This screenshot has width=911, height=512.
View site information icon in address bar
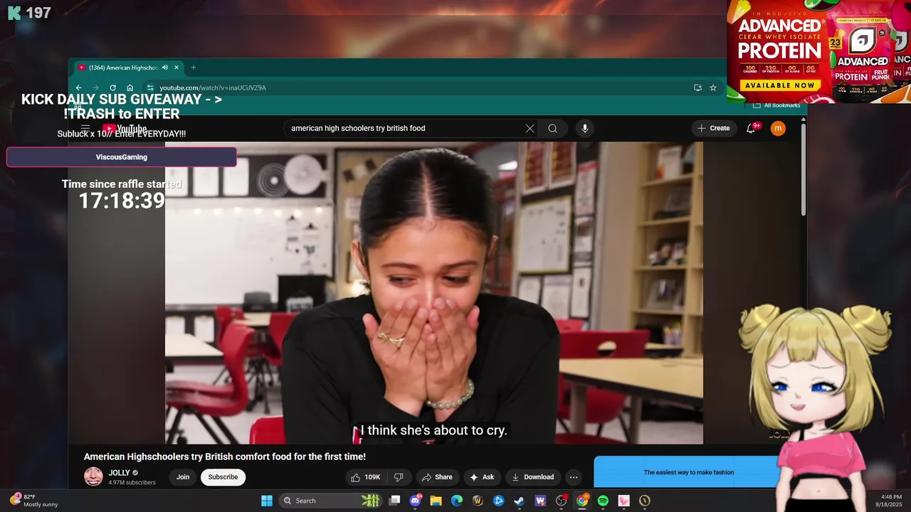pyautogui.click(x=149, y=87)
